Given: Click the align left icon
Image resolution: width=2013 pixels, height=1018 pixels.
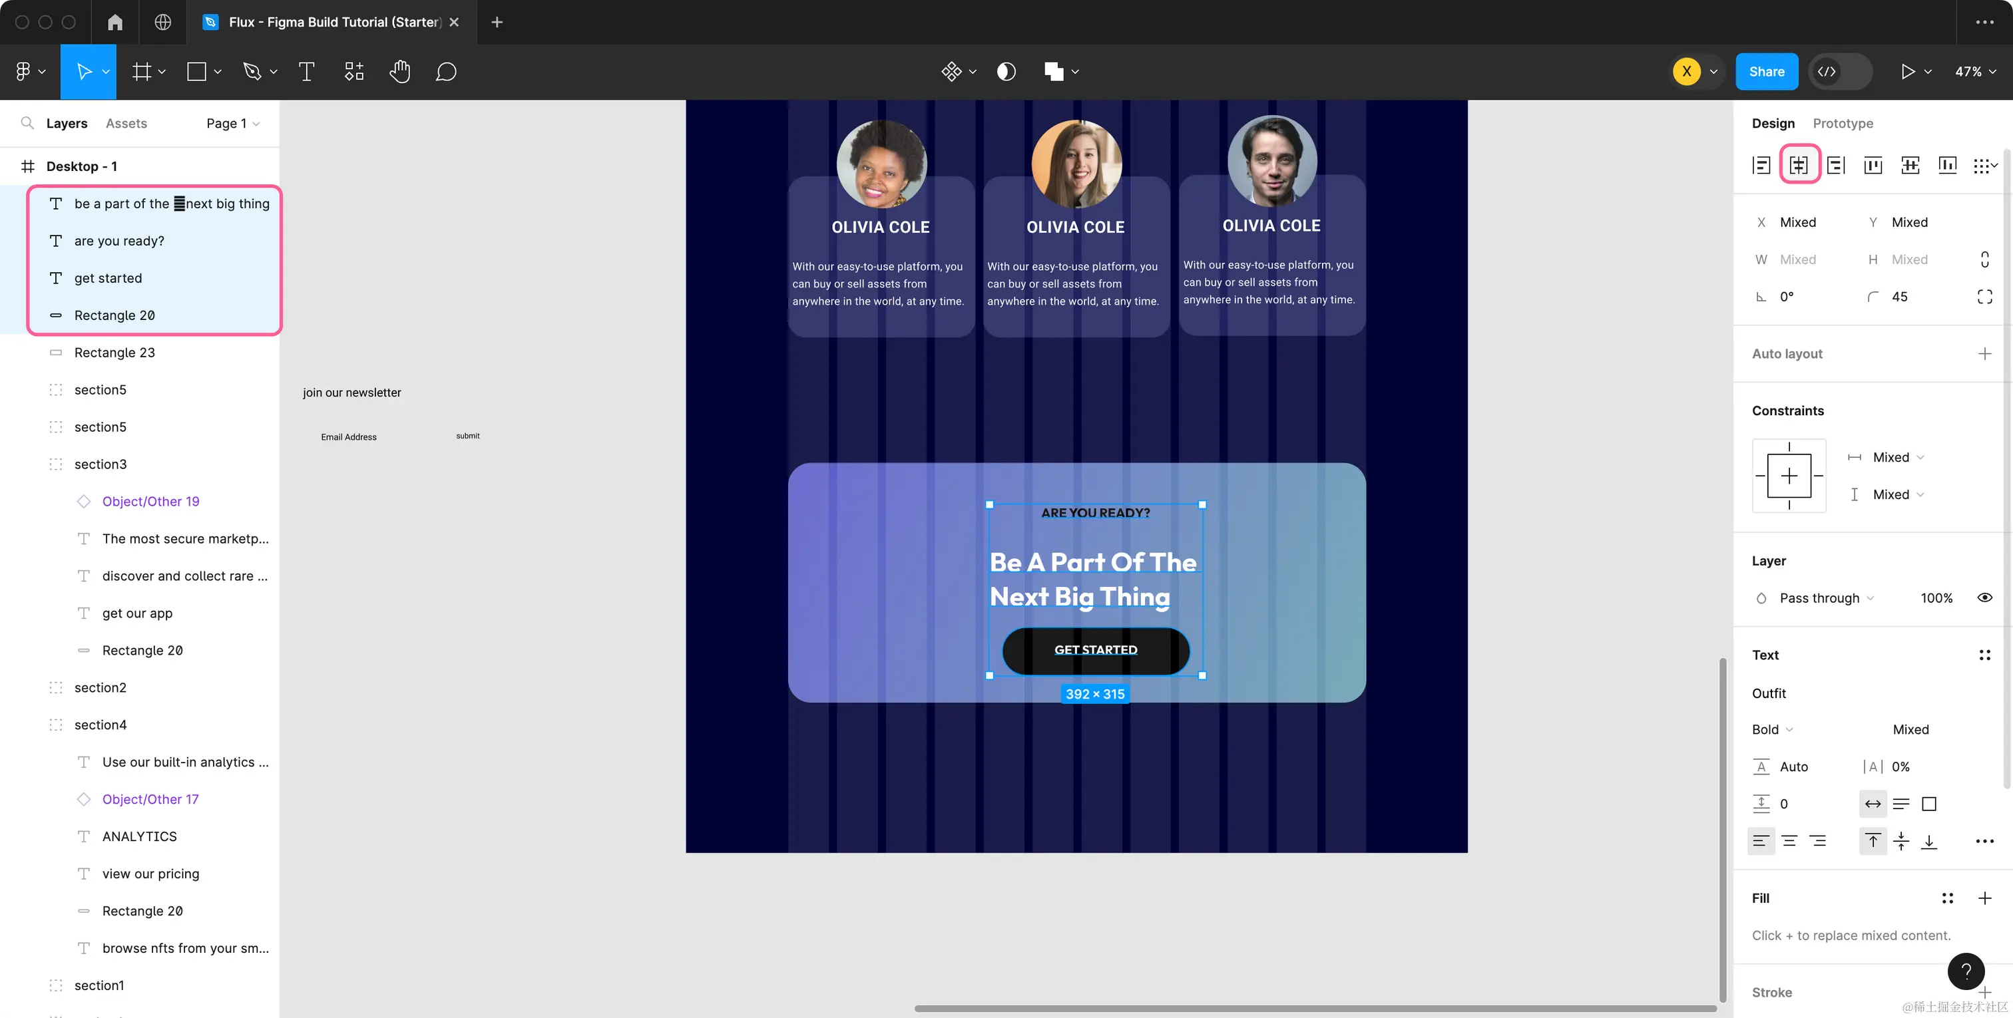Looking at the screenshot, I should tap(1761, 165).
